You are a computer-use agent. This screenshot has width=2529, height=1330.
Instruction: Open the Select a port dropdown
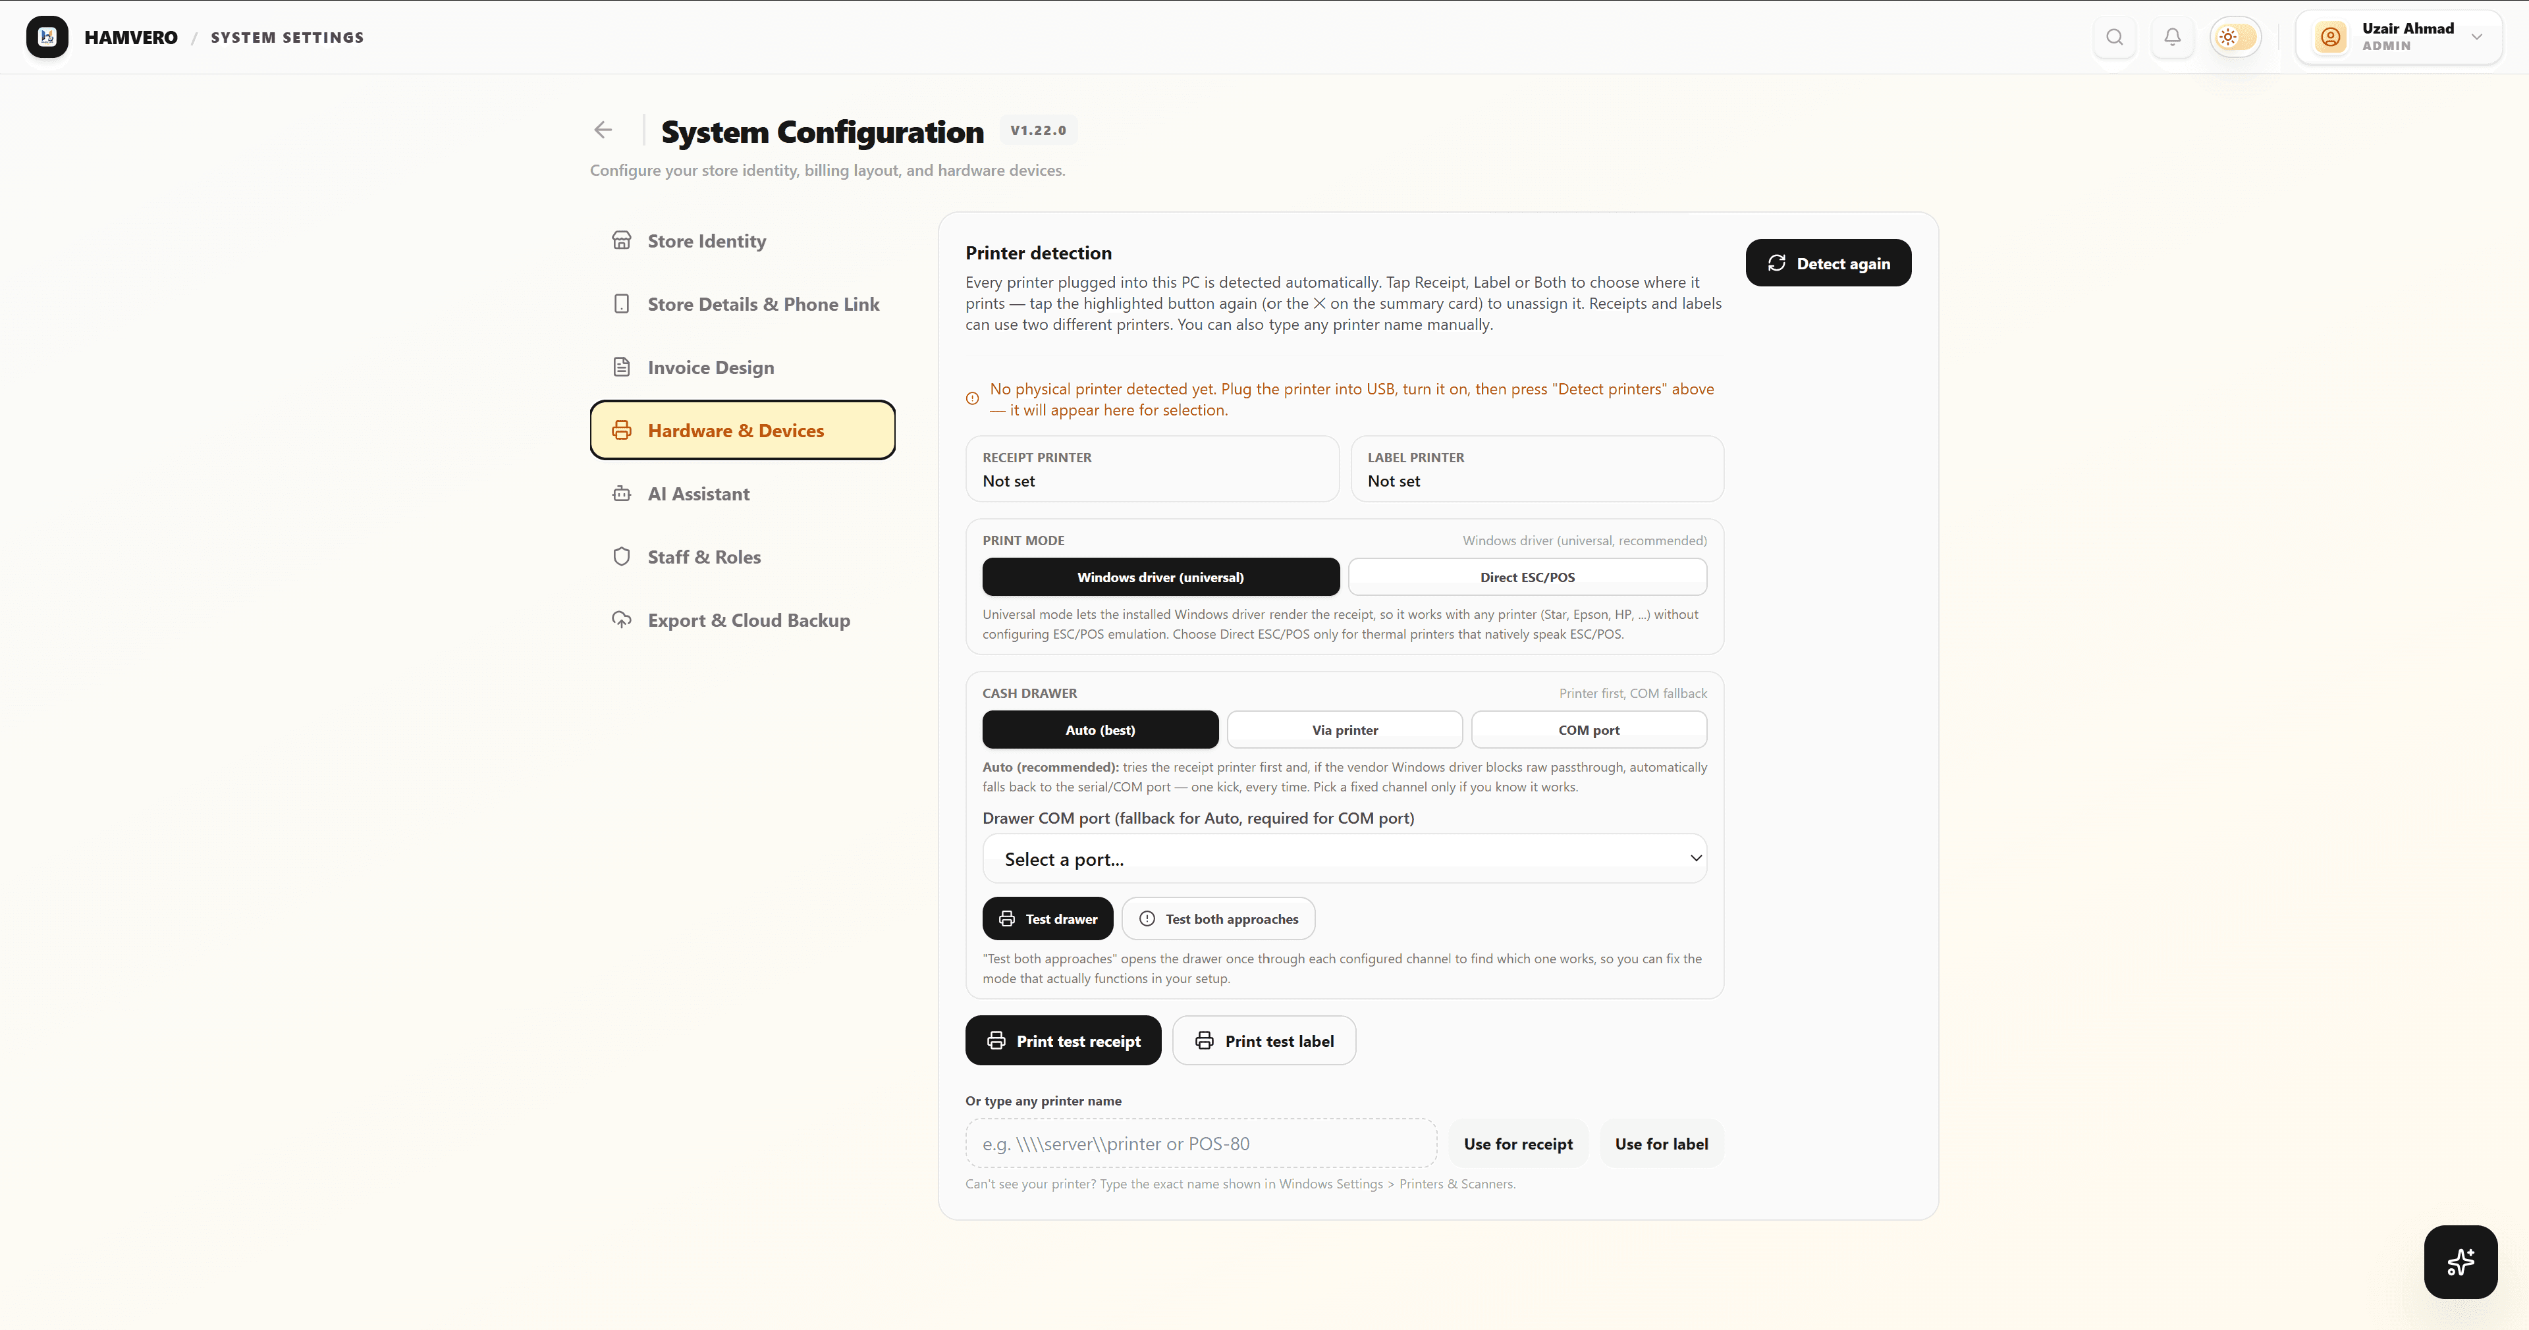click(x=1344, y=859)
